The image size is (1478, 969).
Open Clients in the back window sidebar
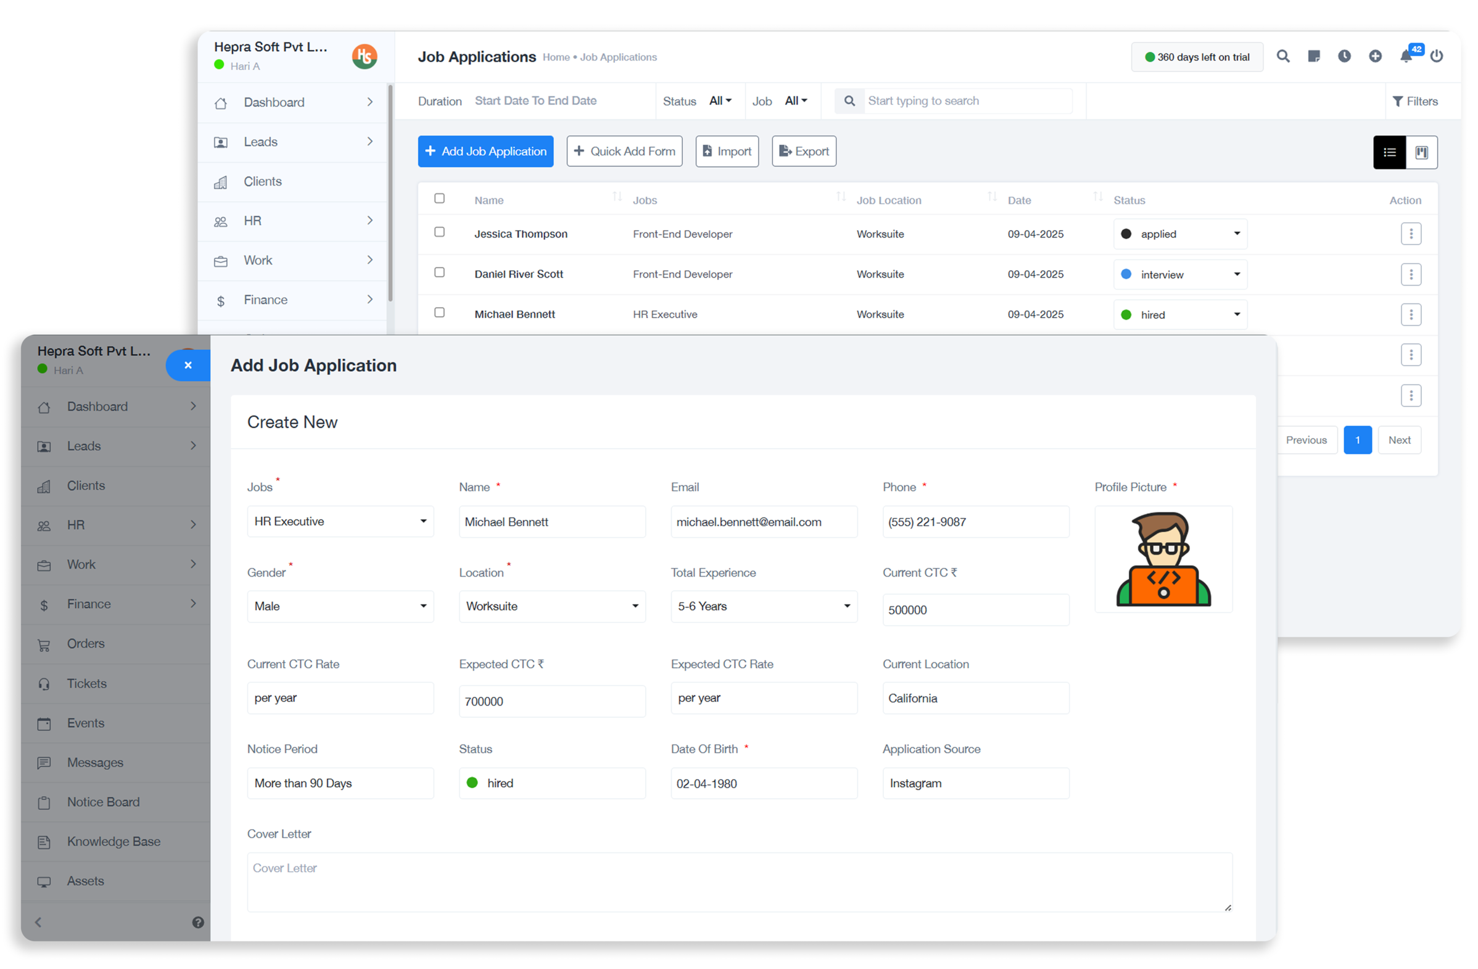[292, 182]
